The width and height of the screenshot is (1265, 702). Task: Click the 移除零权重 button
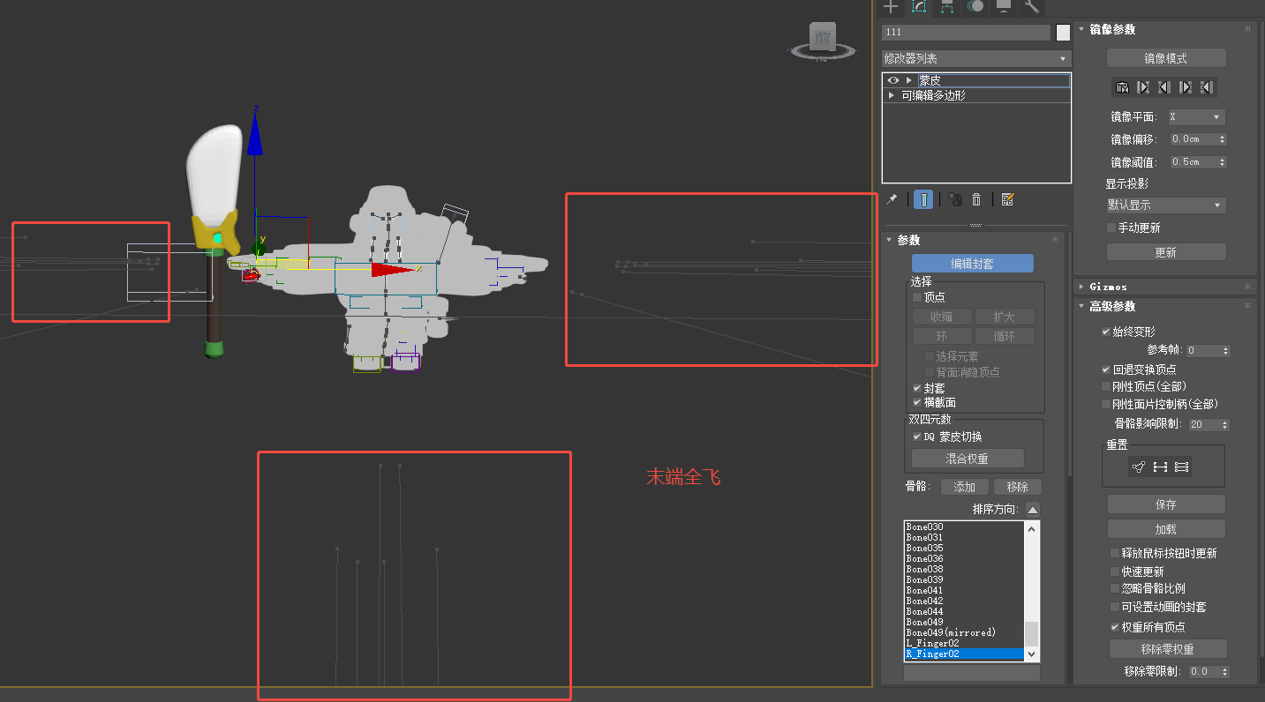click(x=1166, y=649)
